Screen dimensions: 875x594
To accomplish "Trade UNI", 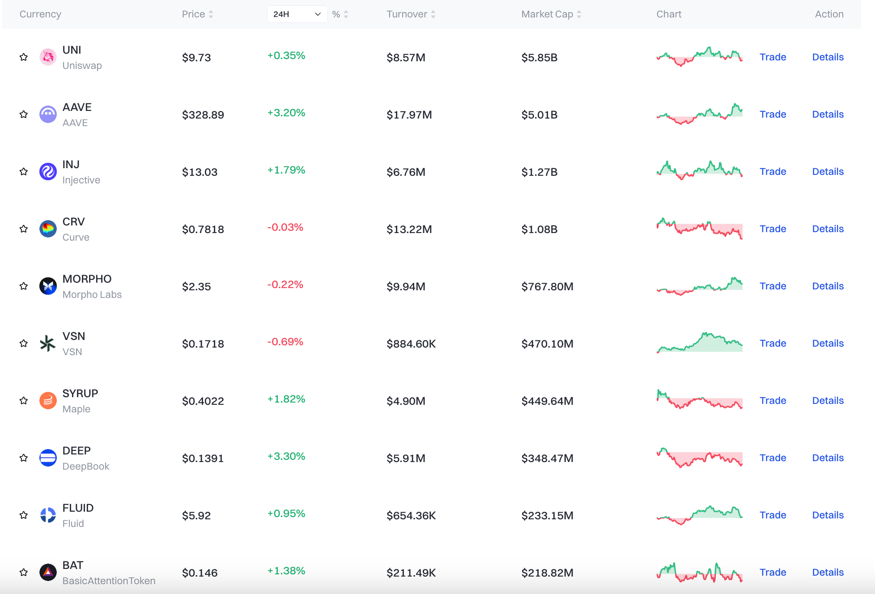I will coord(773,57).
